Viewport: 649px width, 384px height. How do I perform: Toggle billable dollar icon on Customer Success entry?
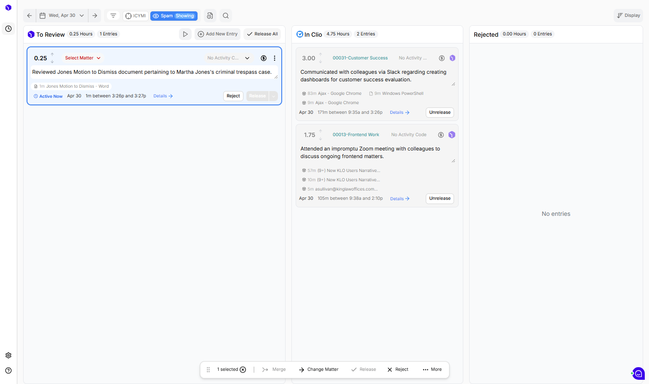tap(442, 58)
